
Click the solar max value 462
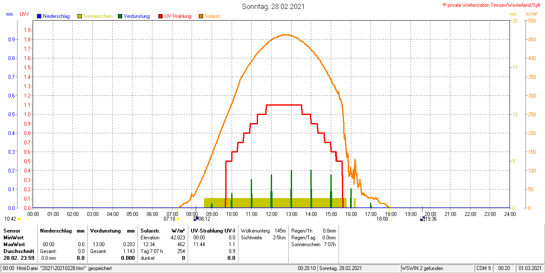[181, 244]
